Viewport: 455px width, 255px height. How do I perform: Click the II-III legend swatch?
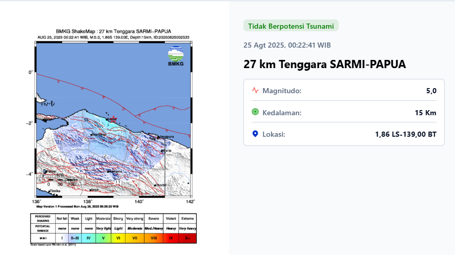point(75,238)
